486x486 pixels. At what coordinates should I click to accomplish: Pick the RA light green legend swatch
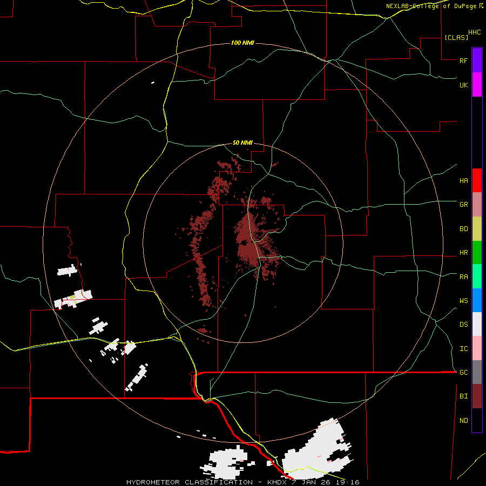click(477, 276)
